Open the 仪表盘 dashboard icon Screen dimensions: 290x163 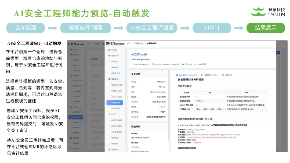(109, 50)
